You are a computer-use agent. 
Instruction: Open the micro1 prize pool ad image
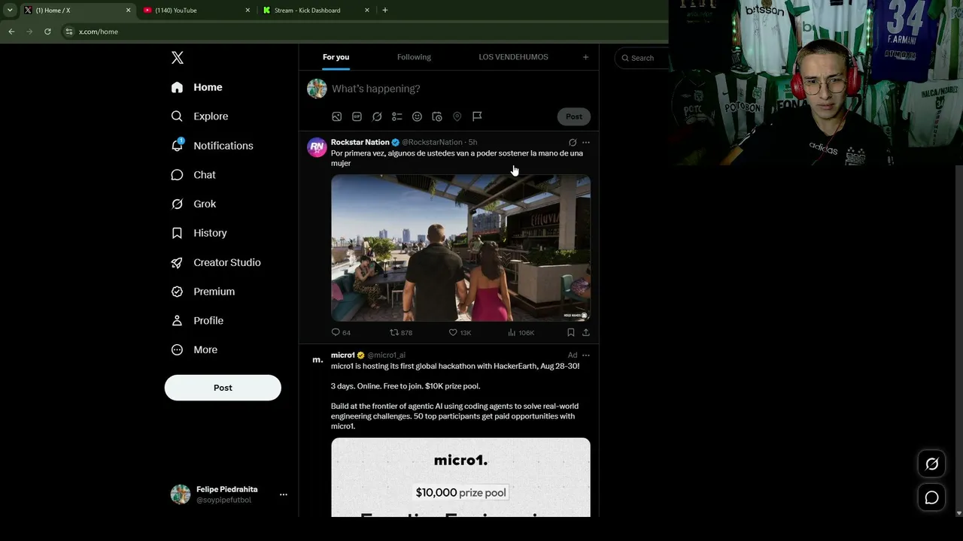pos(460,477)
